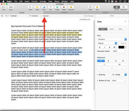The image size is (129, 111).
Task: Toggle underline text formatting
Action: (x=110, y=47)
